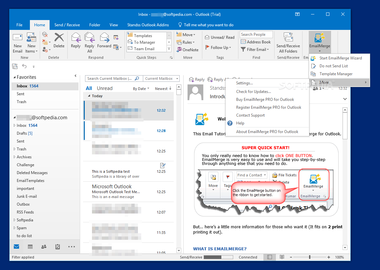Open the Drafts [5] folder
The image size is (380, 270).
[25, 133]
